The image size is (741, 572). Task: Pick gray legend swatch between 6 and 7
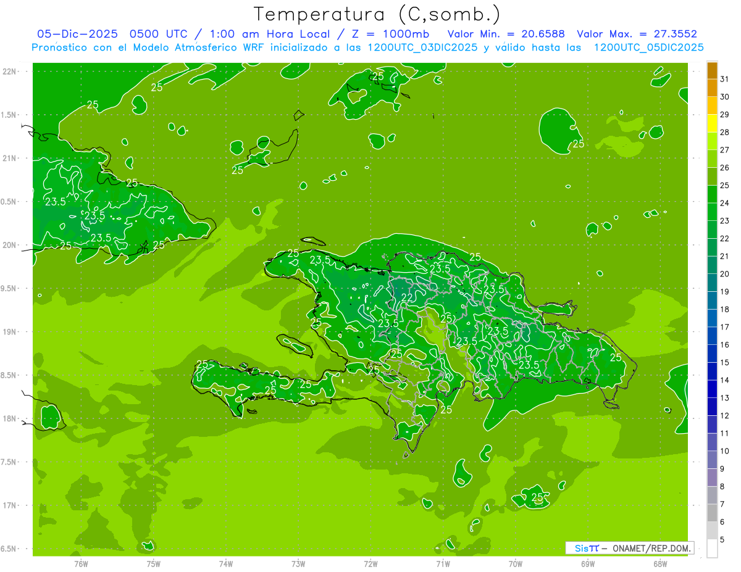pyautogui.click(x=712, y=513)
